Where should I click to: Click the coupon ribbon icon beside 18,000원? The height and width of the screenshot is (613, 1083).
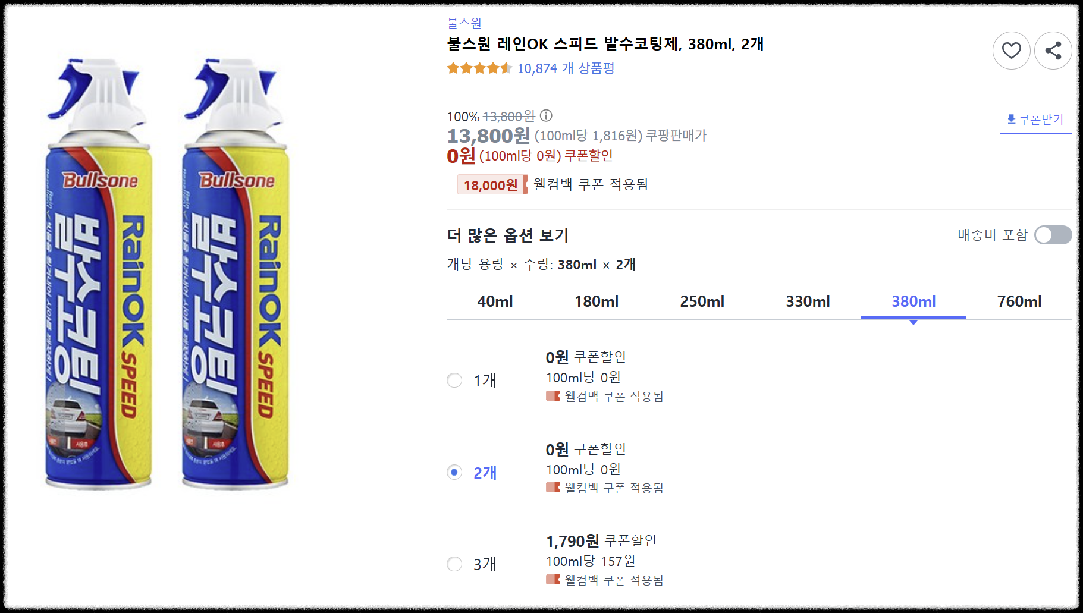526,185
